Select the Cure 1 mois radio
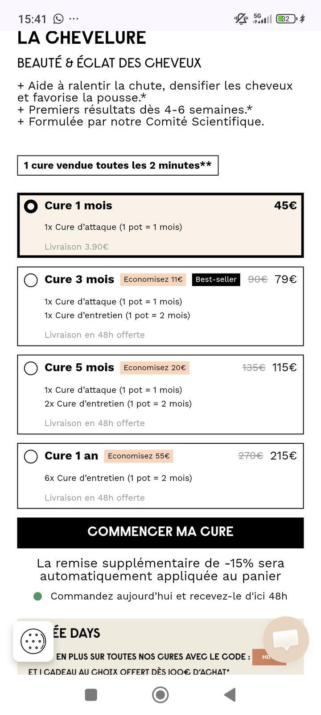This screenshot has height=715, width=321. [x=31, y=206]
